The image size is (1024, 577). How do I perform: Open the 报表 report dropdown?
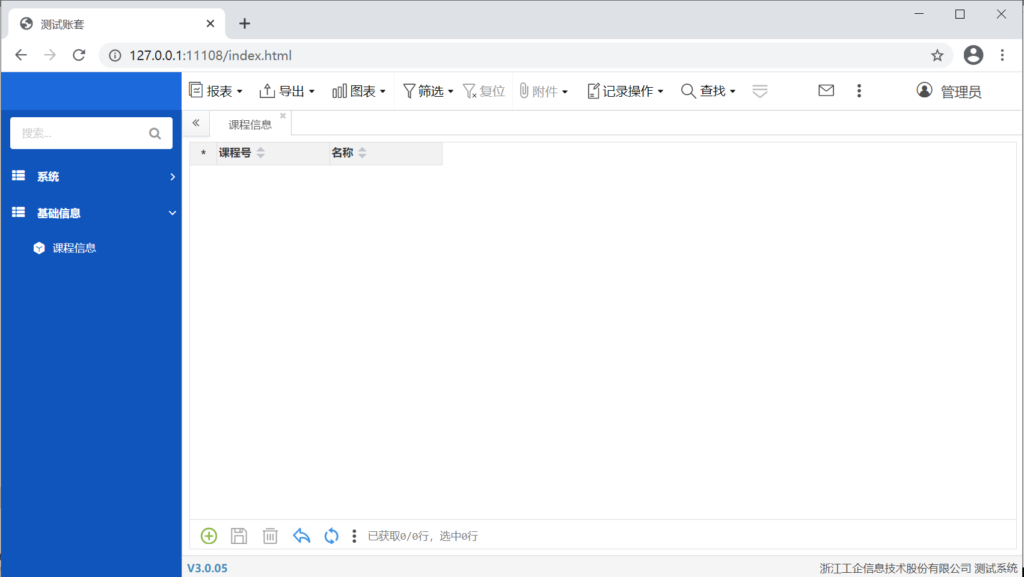click(x=216, y=91)
